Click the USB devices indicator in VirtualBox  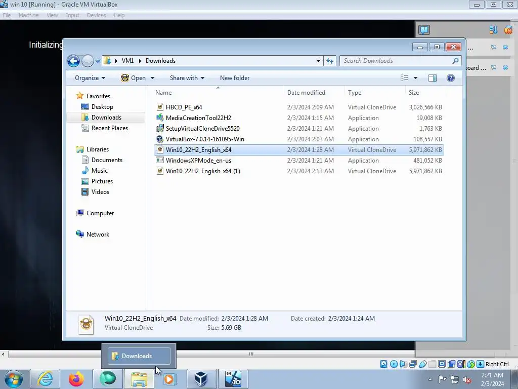click(422, 364)
